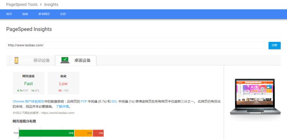This screenshot has width=287, height=139.
Task: Click the blue 分析 analyze button
Action: tap(274, 45)
